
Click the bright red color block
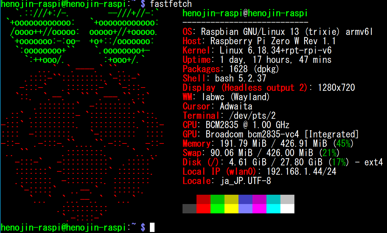click(203, 209)
